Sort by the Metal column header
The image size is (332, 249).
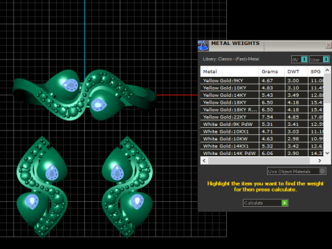click(x=230, y=71)
